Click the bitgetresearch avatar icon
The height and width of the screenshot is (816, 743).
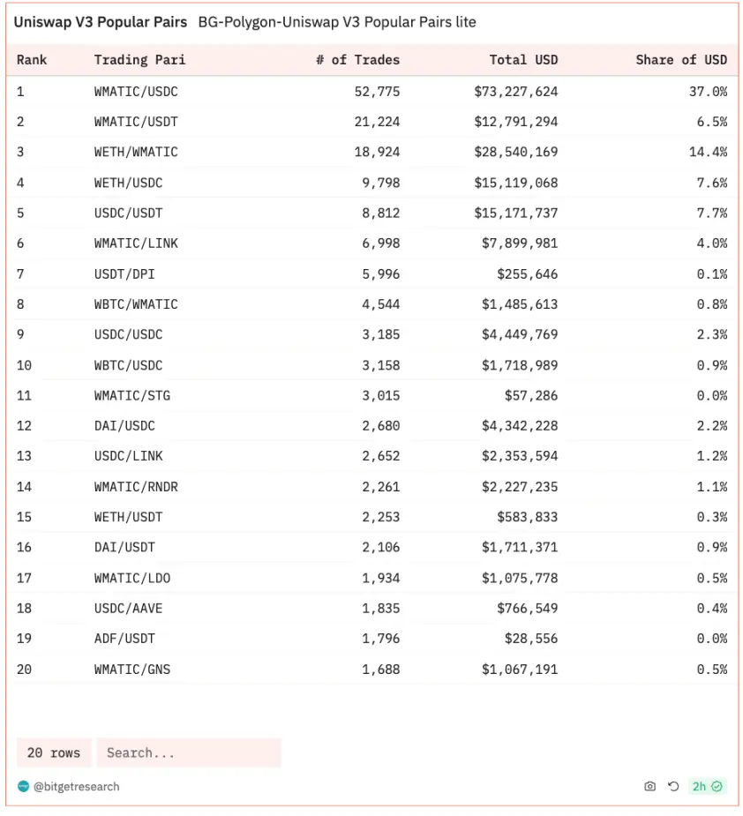pyautogui.click(x=23, y=786)
